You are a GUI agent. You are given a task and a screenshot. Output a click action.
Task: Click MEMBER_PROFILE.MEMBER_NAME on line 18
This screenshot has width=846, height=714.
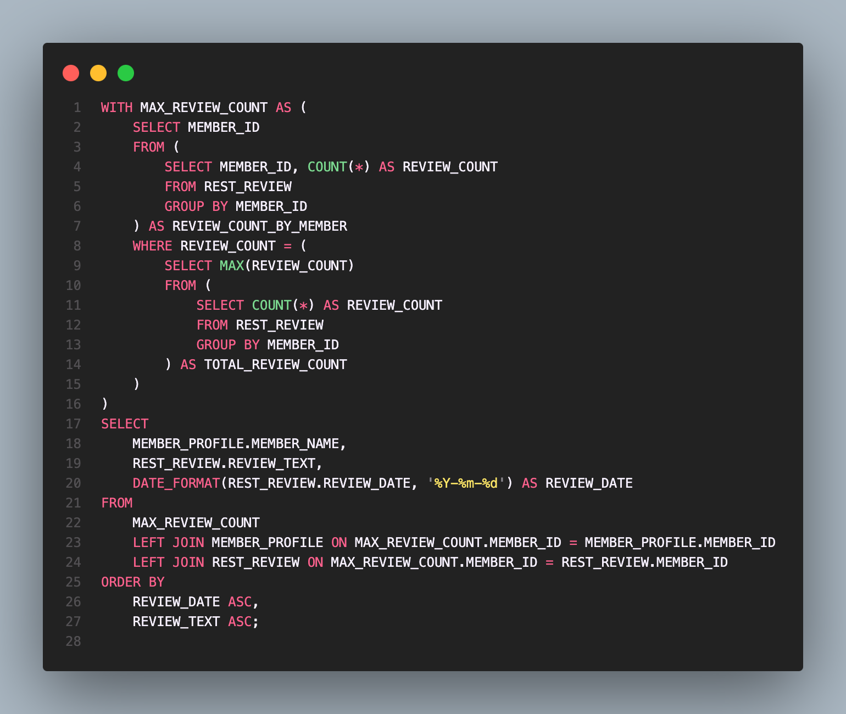pos(236,444)
